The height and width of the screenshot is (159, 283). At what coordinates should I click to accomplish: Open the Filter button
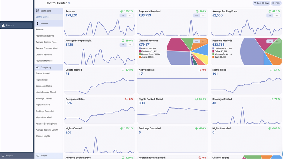[276, 3]
